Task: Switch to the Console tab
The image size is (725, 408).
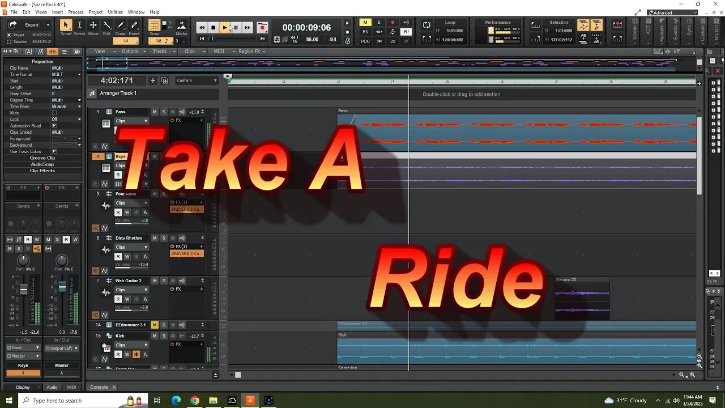Action: [99, 387]
